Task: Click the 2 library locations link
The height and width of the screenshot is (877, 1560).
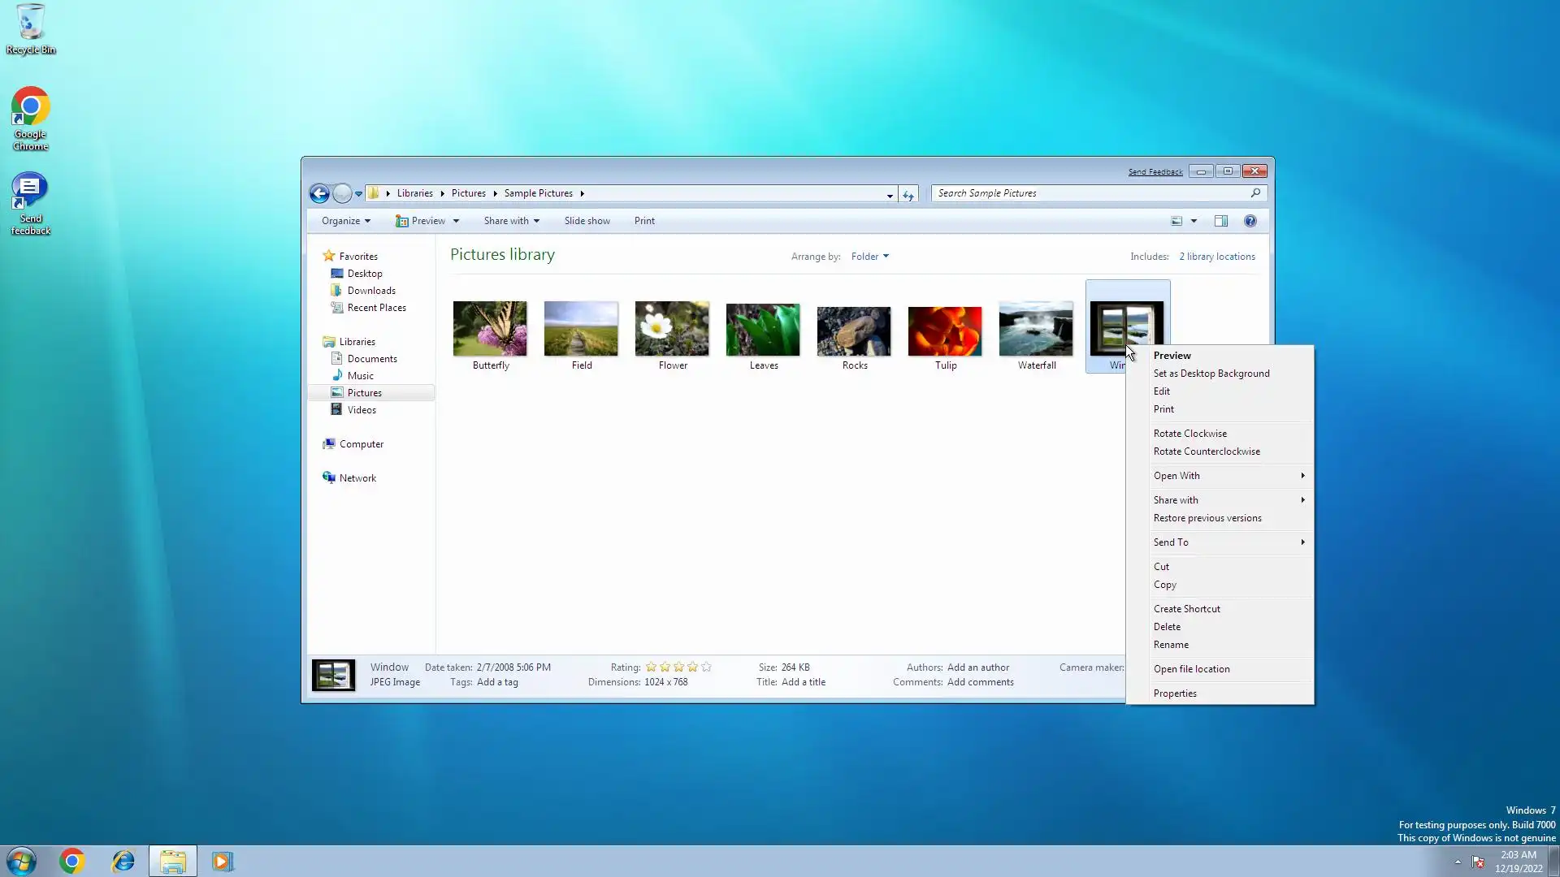Action: (x=1216, y=257)
